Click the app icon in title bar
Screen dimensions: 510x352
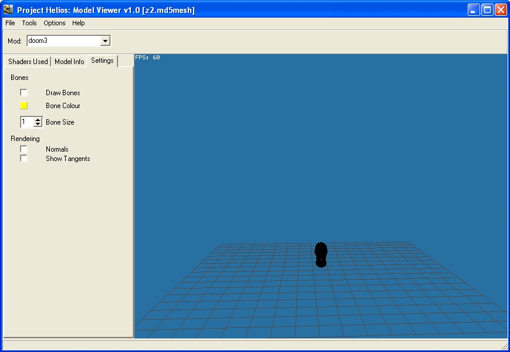click(x=8, y=10)
